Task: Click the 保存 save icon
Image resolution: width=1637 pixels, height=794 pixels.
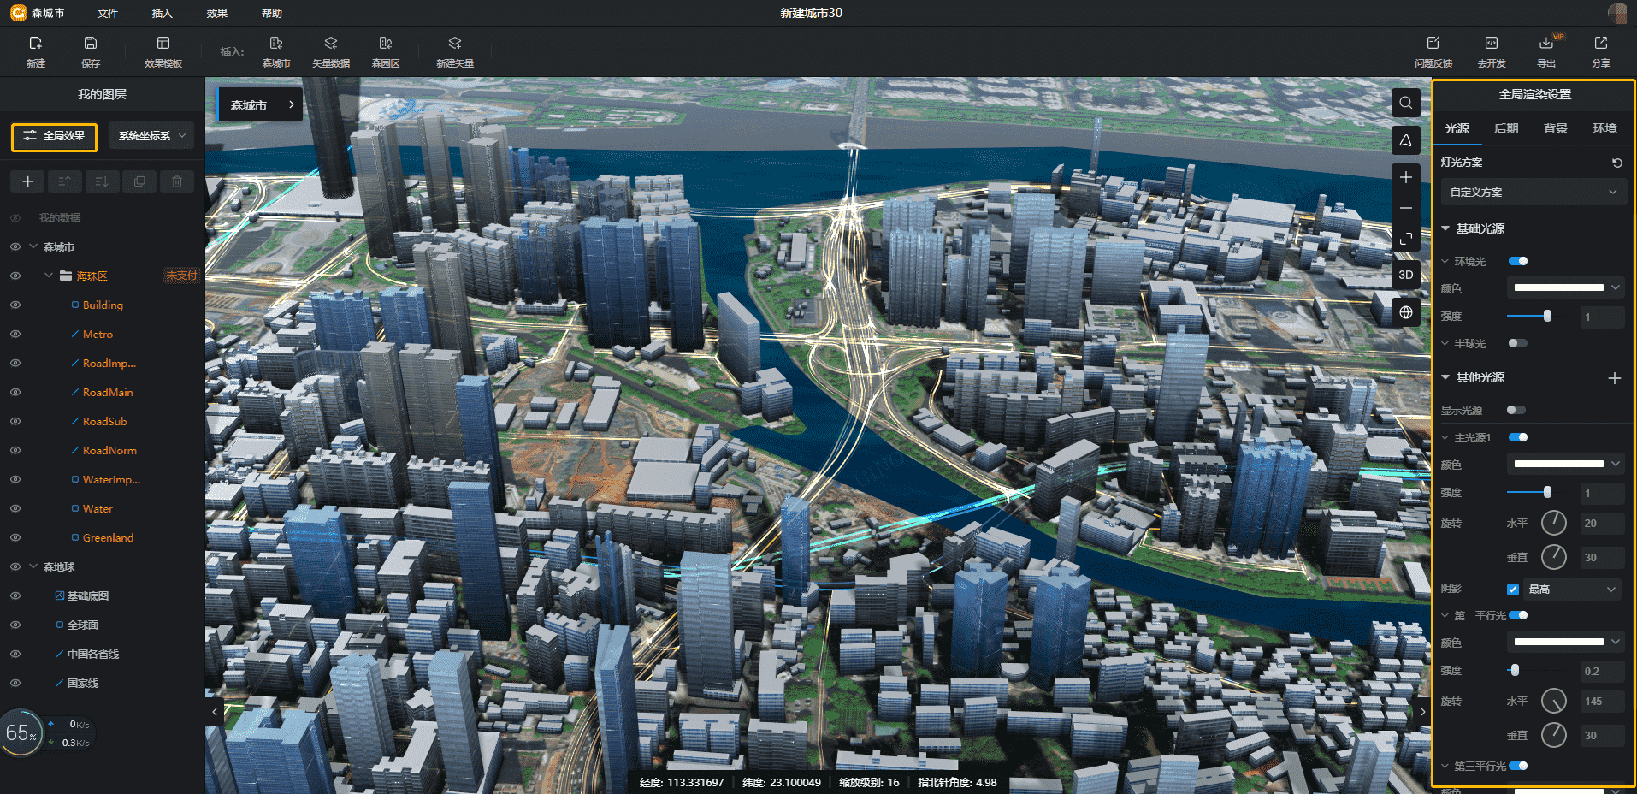Action: pos(91,43)
